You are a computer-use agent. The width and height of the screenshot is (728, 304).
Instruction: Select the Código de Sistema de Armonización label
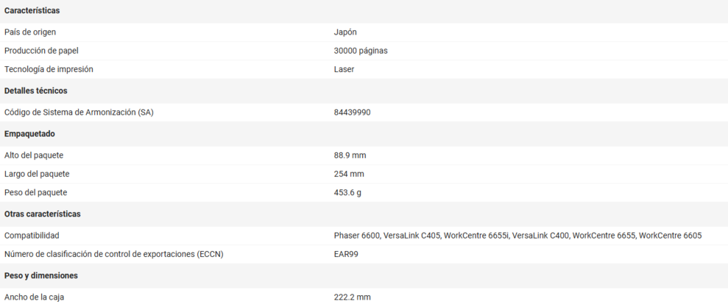click(79, 112)
